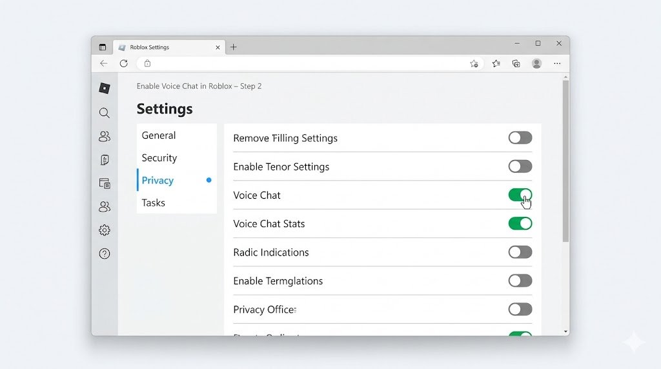Open the inventory window icon in the sidebar
The image size is (661, 369).
[x=105, y=183]
